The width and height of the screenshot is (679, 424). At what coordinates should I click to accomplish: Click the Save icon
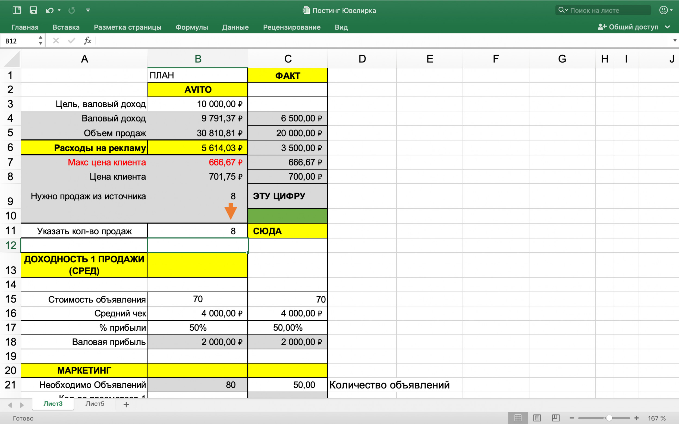pos(33,10)
